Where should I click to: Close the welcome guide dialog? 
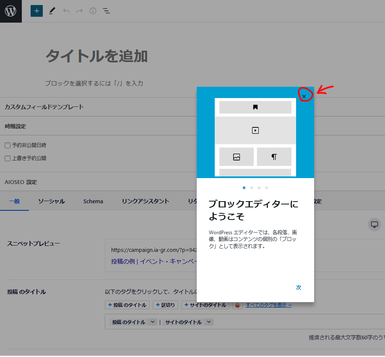coord(304,96)
